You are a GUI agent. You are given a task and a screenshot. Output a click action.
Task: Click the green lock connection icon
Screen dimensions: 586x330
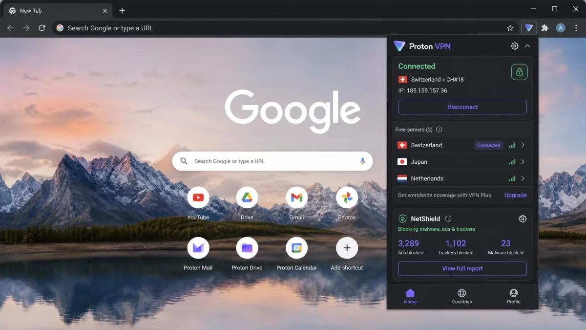click(x=519, y=72)
